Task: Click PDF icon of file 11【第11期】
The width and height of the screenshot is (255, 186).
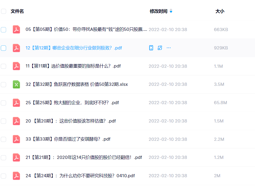Action: [16, 66]
